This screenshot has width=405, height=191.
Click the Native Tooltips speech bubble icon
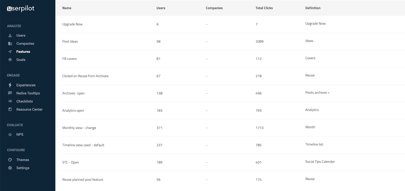[x=10, y=93]
